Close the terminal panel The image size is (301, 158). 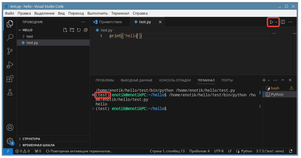tap(290, 80)
